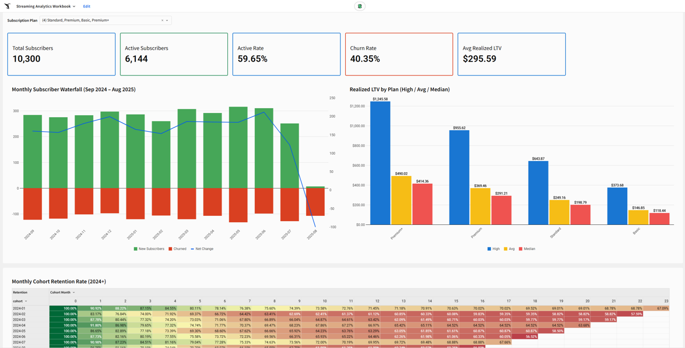Image resolution: width=685 pixels, height=348 pixels.
Task: Click the green refresh status icon
Action: tap(360, 6)
